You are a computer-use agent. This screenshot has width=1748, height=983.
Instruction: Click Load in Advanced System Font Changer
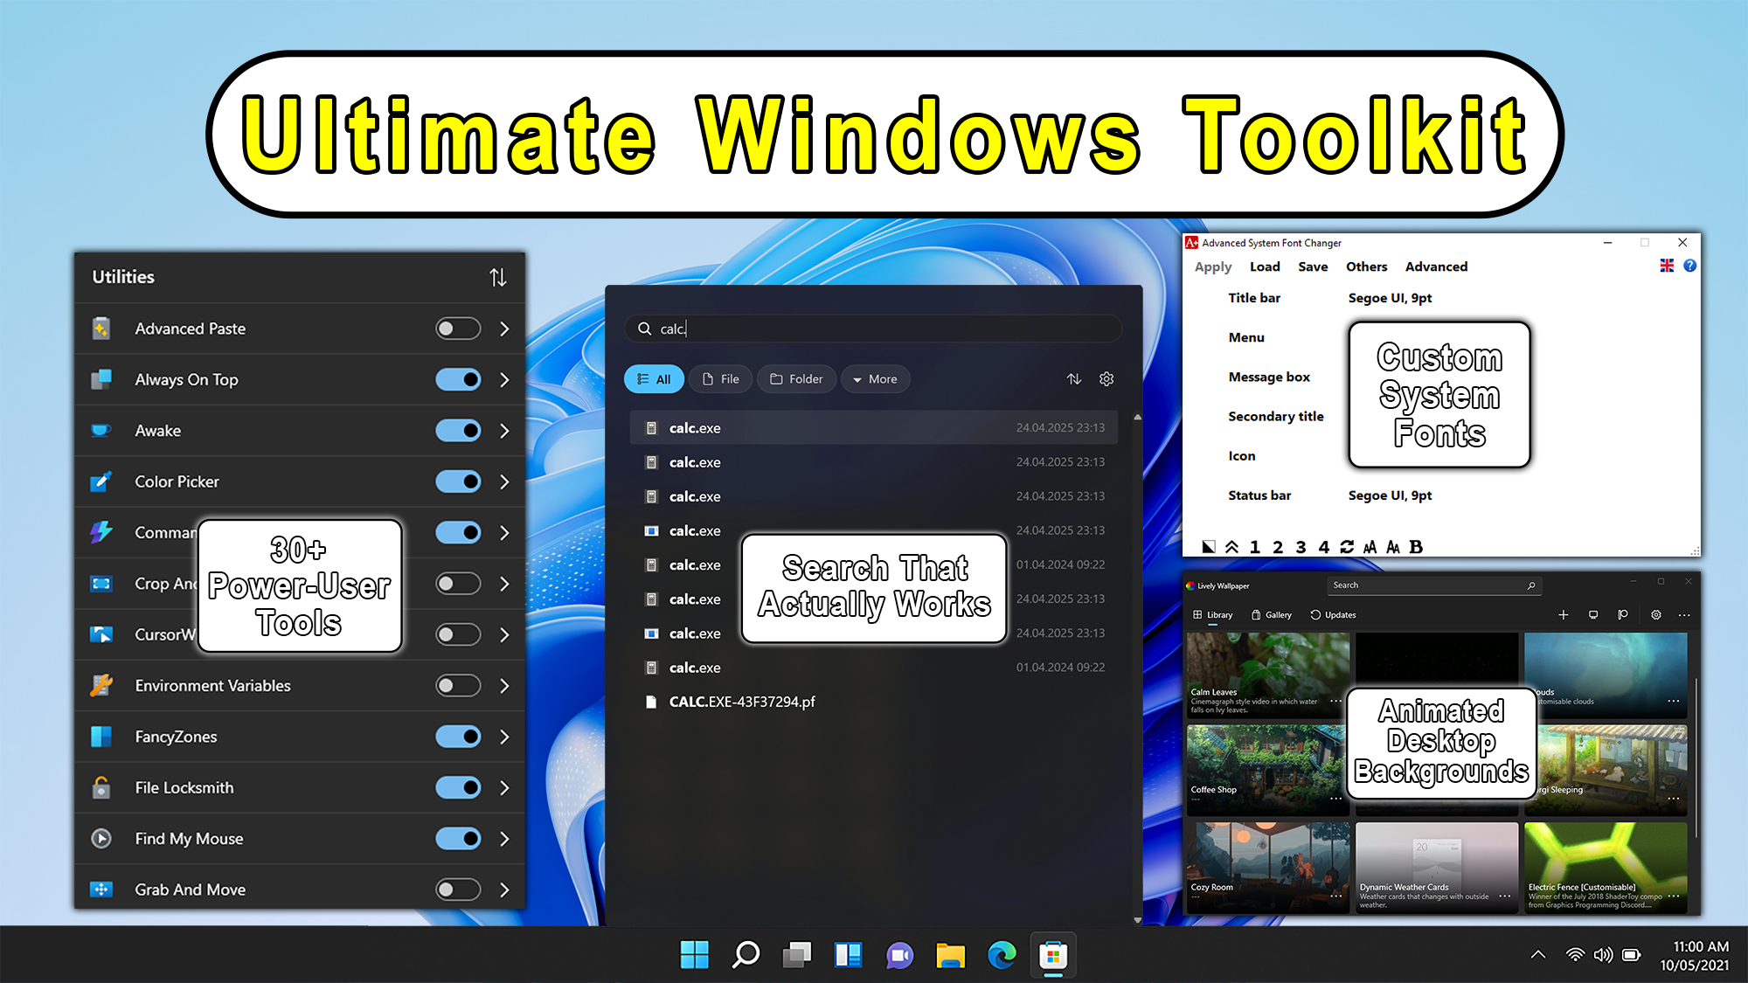pyautogui.click(x=1265, y=267)
